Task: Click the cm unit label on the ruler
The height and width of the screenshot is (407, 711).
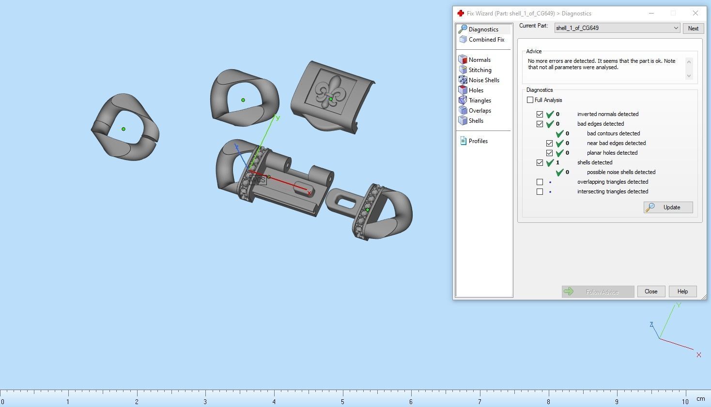Action: click(x=700, y=399)
